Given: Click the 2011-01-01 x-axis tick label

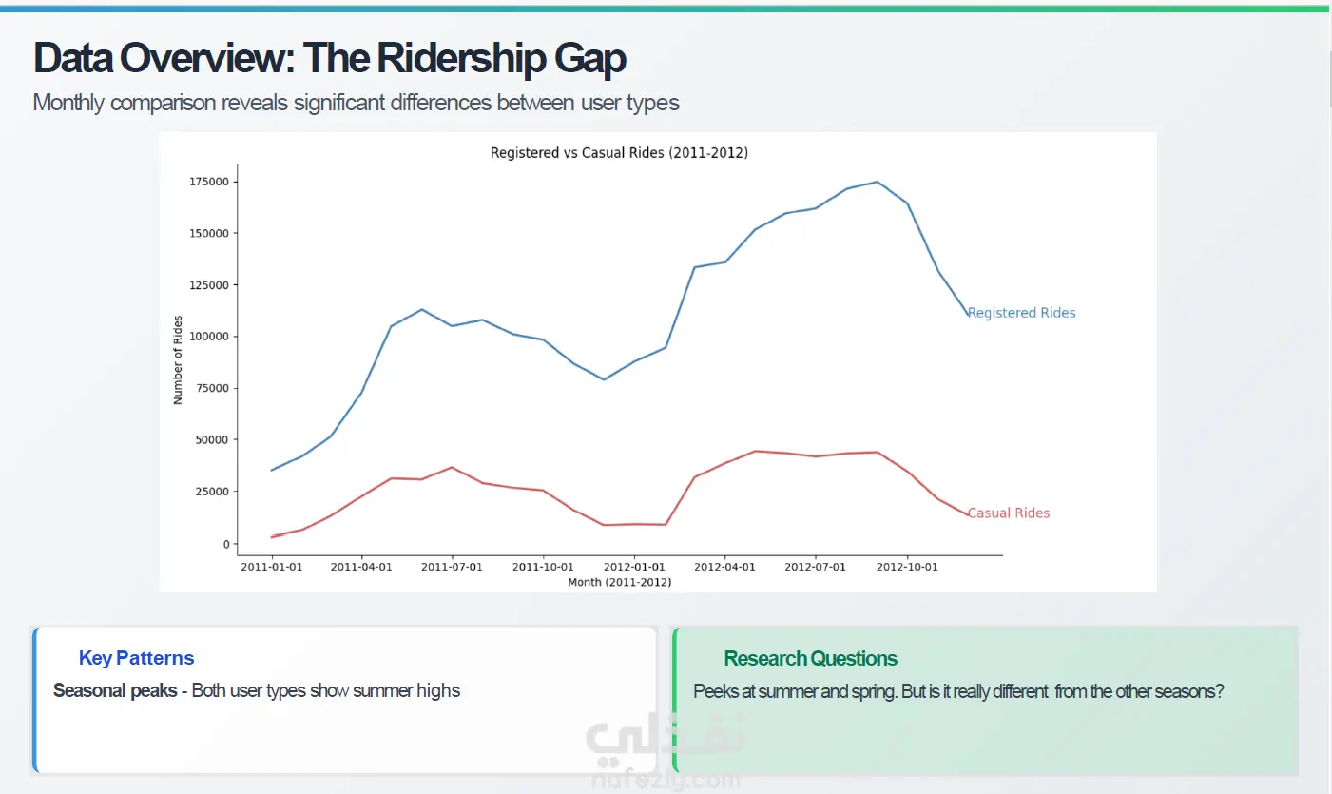Looking at the screenshot, I should (x=272, y=567).
